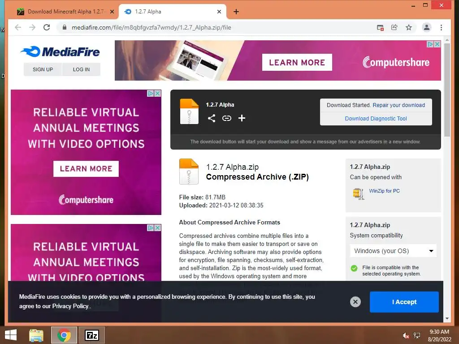The height and width of the screenshot is (344, 459).
Task: Click the large zip file icon beside 1.2.7 Alpha.zip
Action: [189, 172]
